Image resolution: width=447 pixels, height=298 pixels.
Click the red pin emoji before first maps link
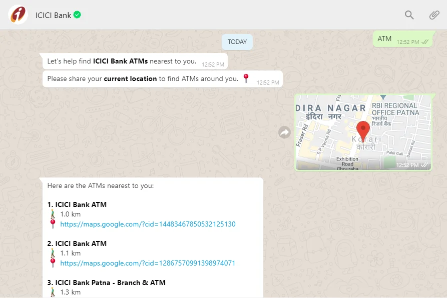pos(53,224)
